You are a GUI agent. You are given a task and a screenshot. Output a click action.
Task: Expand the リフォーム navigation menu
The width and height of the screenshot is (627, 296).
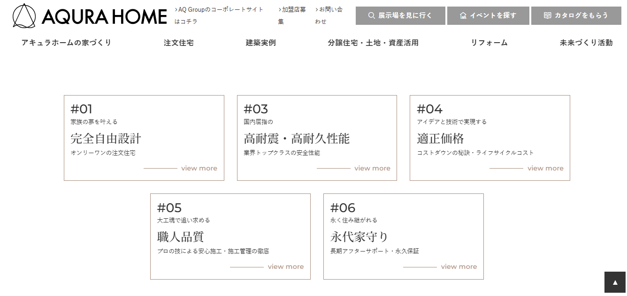pyautogui.click(x=489, y=43)
